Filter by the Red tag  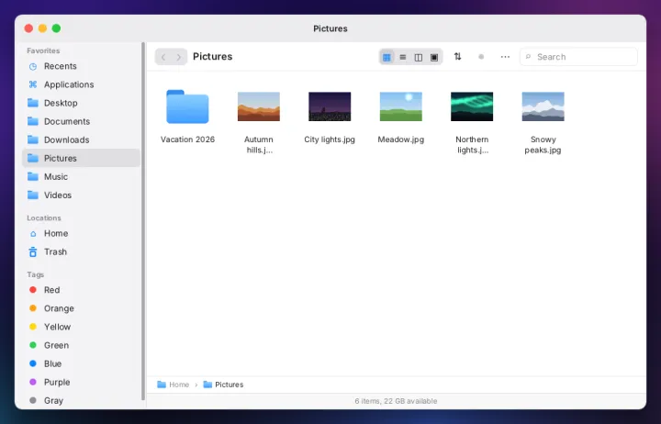point(81,290)
